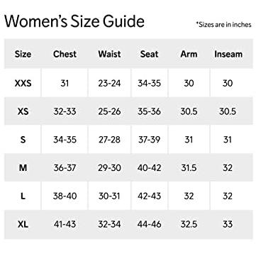Image resolution: width=256 pixels, height=256 pixels.
Task: Click the Sizes are in inches note
Action: (x=223, y=24)
